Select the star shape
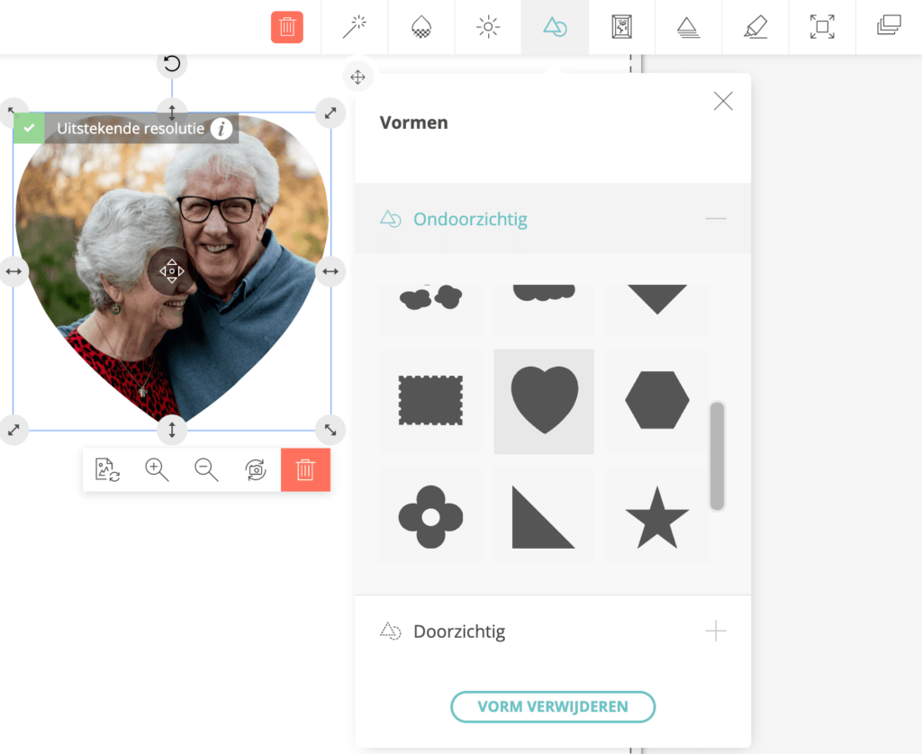Screen dimensions: 922x754 tap(656, 517)
